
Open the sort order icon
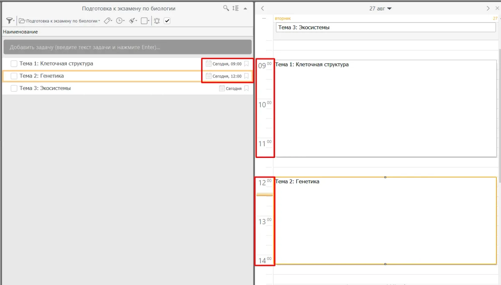235,8
